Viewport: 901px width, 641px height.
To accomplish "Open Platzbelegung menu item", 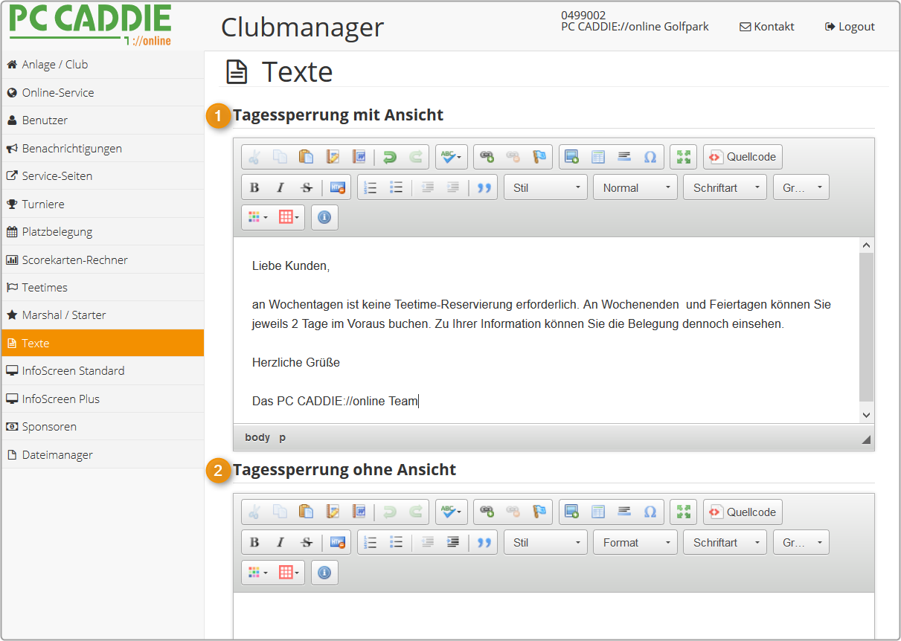I will [103, 232].
